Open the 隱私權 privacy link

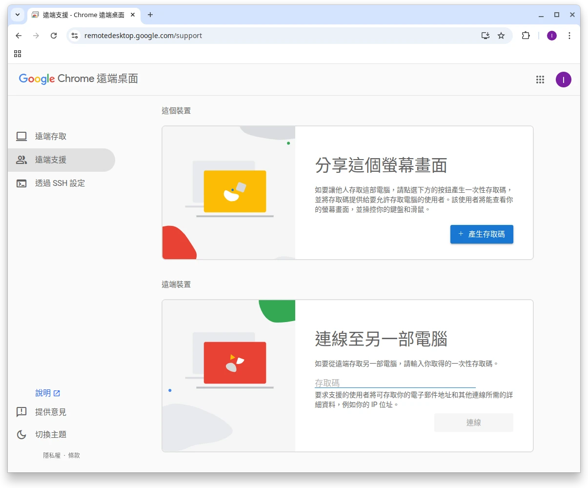(52, 455)
